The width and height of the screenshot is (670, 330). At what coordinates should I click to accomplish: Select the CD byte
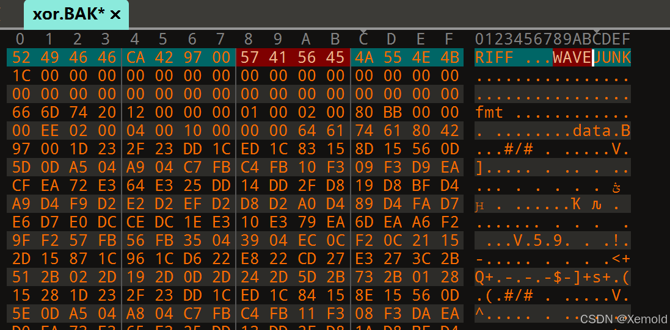307,259
